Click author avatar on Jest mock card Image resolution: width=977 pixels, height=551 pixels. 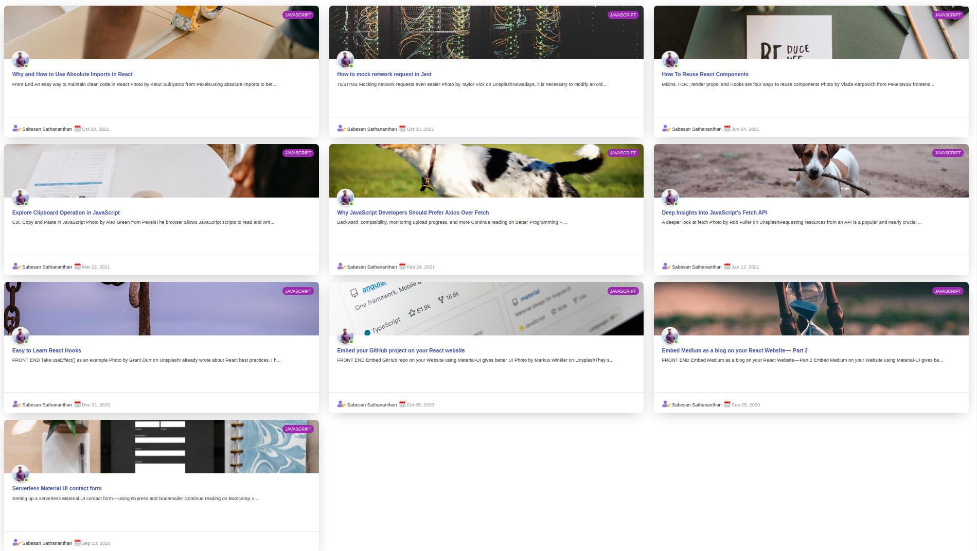coord(345,59)
